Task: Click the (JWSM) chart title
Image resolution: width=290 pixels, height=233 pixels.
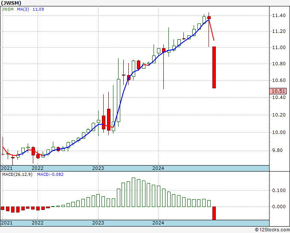Action: pyautogui.click(x=11, y=3)
